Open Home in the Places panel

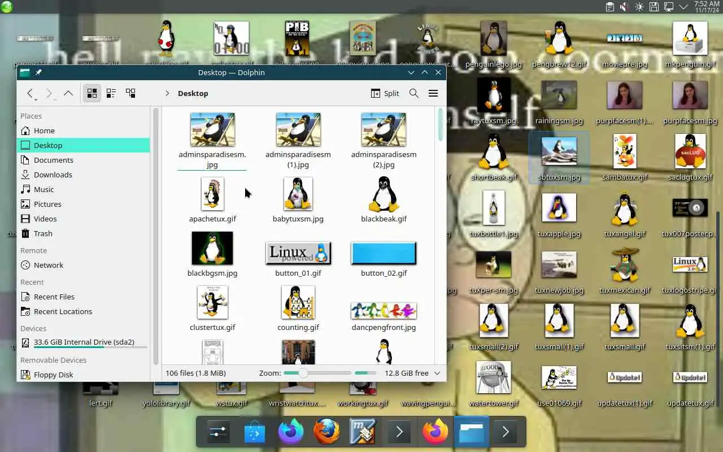point(84,131)
